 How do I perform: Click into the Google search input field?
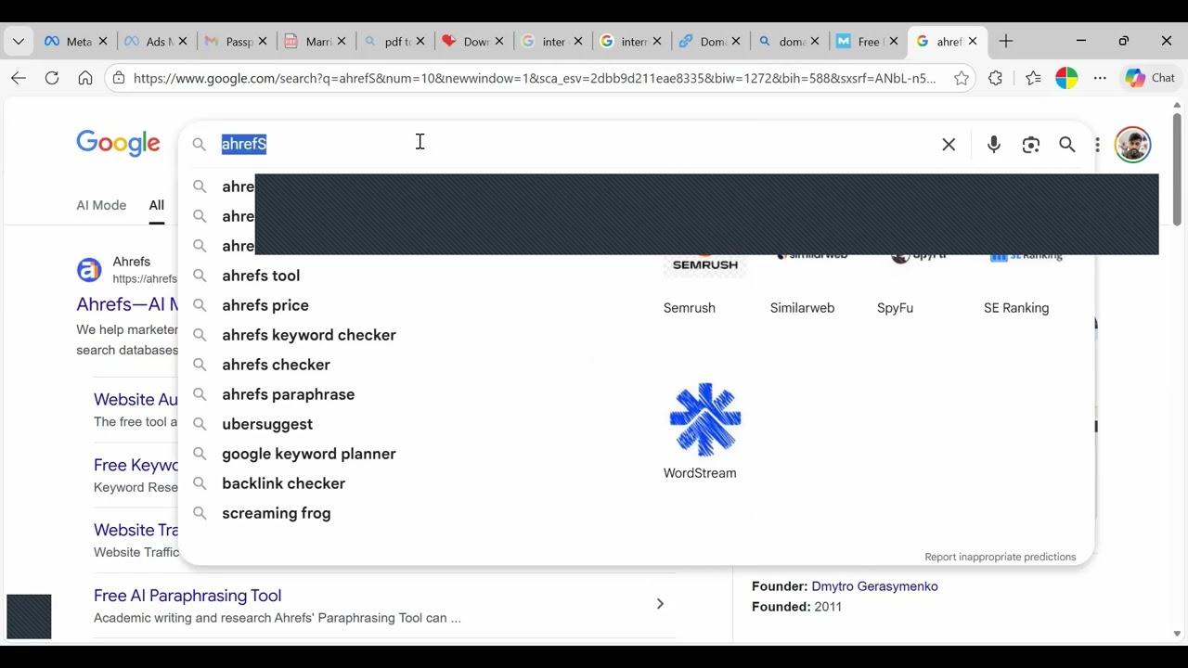pyautogui.click(x=575, y=144)
